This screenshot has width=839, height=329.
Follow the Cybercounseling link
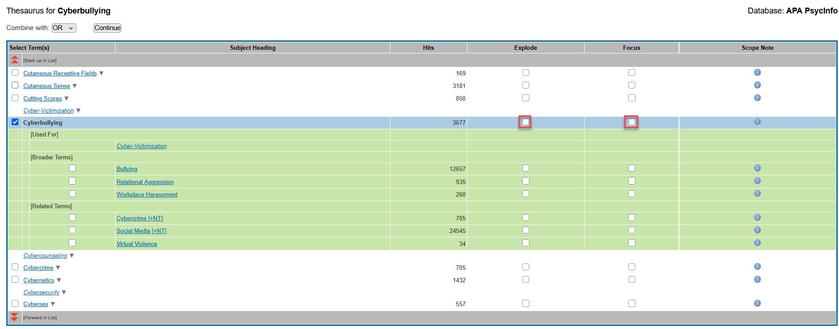click(x=45, y=256)
